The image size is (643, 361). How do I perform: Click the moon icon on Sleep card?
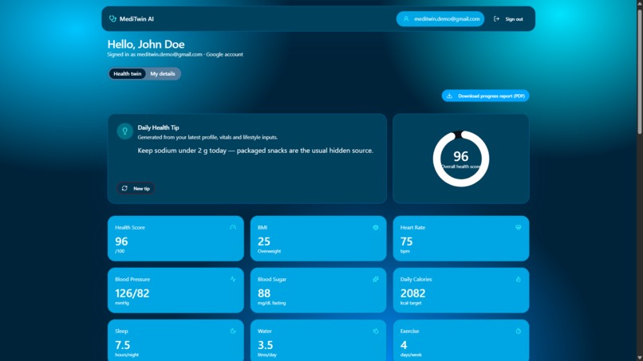[233, 331]
